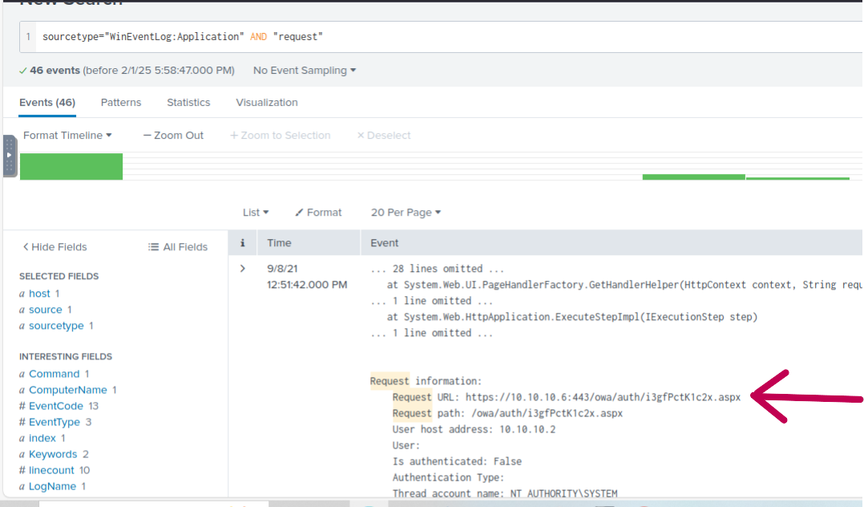Open the EventCode field
Viewport: 864px width, 507px height.
click(55, 405)
